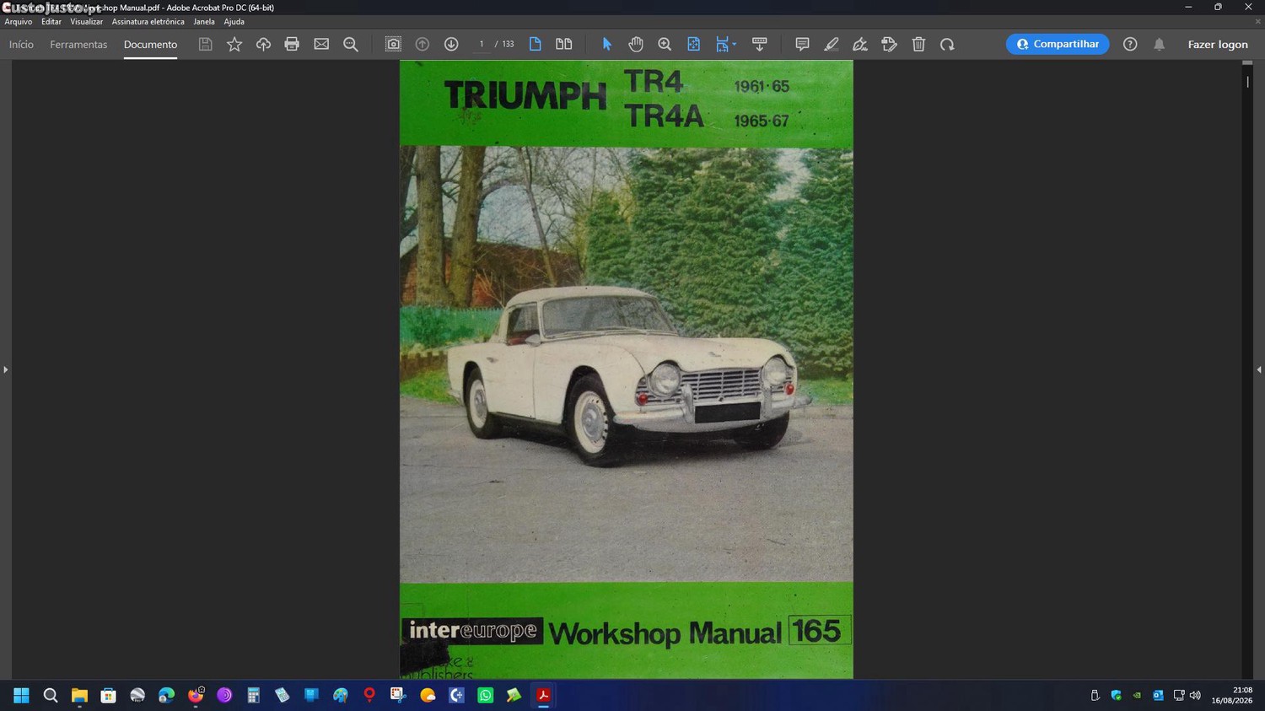This screenshot has height=711, width=1265.
Task: Delete page with the trash icon
Action: pos(918,45)
